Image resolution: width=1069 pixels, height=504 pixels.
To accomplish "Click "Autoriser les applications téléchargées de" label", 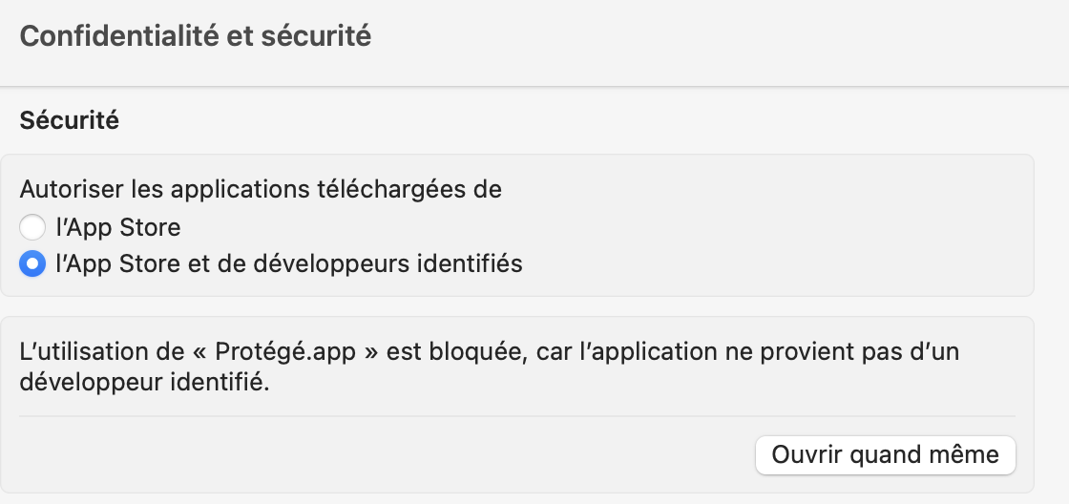I will pos(261,189).
